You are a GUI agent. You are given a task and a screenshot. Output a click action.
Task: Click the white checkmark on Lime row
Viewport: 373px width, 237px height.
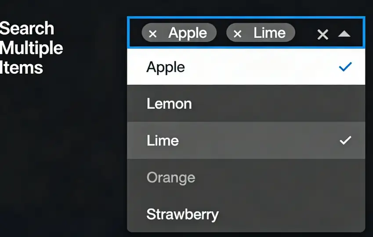pyautogui.click(x=346, y=140)
